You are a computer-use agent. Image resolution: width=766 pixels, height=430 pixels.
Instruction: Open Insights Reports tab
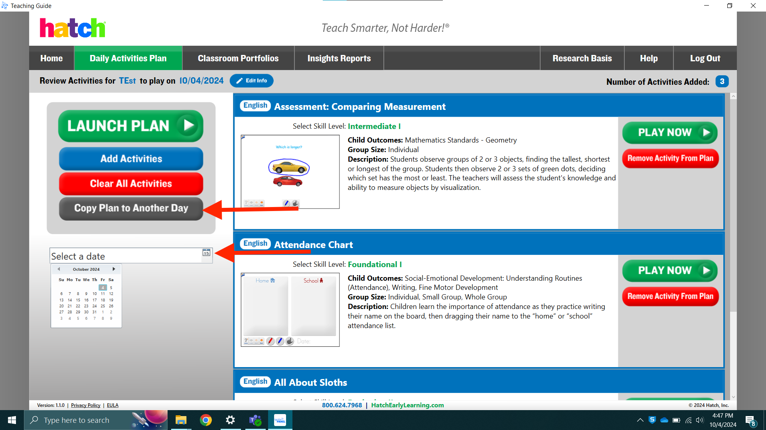coord(339,58)
